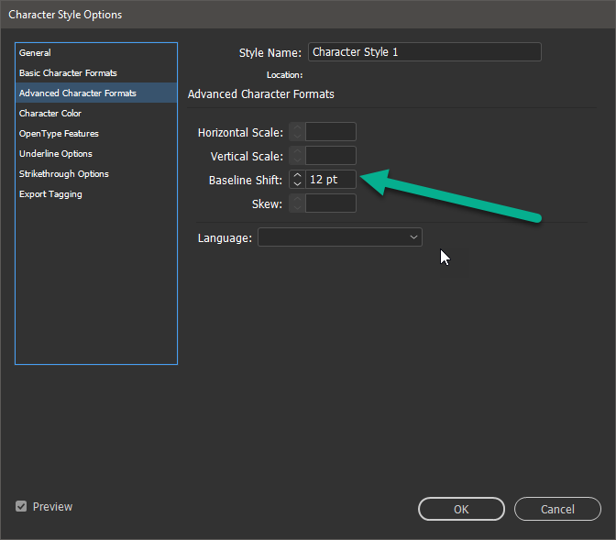This screenshot has height=540, width=616.
Task: Open Basic Character Formats section
Action: 68,73
